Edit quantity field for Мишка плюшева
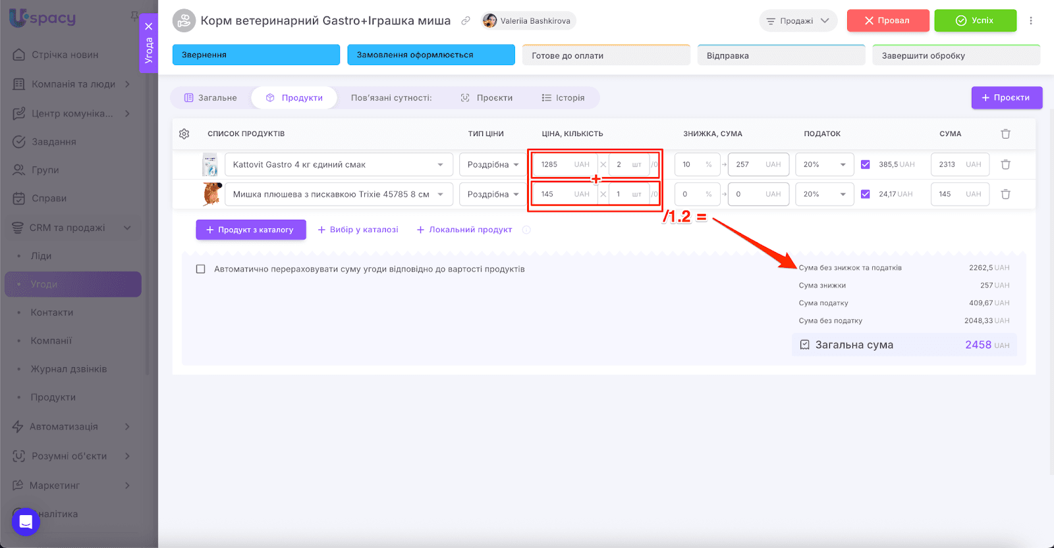 click(x=628, y=194)
